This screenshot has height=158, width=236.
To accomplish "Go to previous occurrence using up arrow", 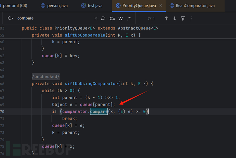I will (x=166, y=18).
